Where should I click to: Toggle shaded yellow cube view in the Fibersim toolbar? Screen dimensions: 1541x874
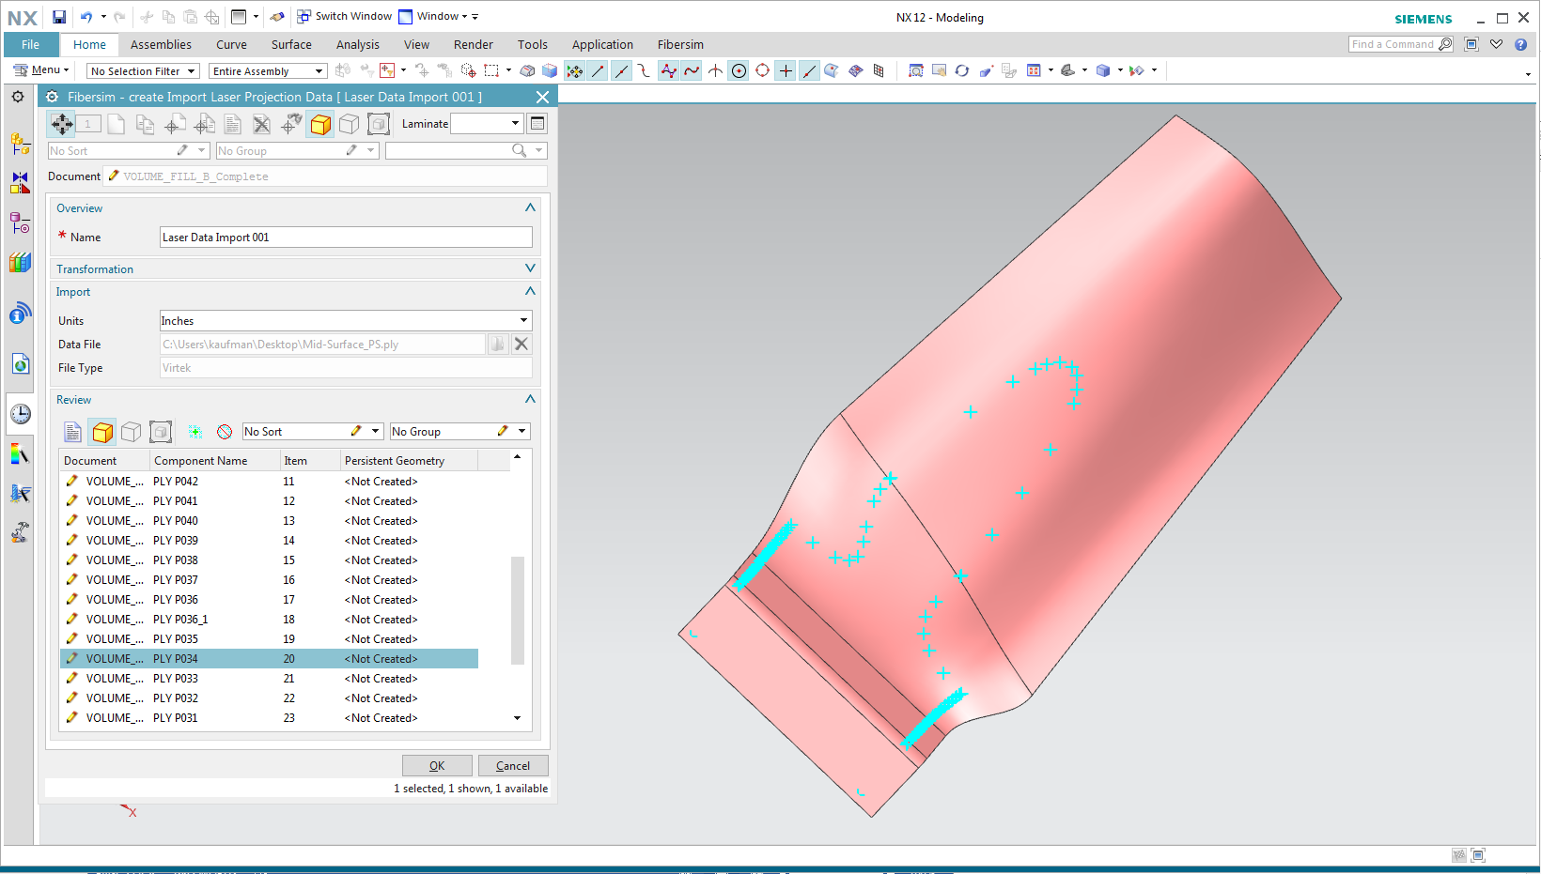click(320, 124)
